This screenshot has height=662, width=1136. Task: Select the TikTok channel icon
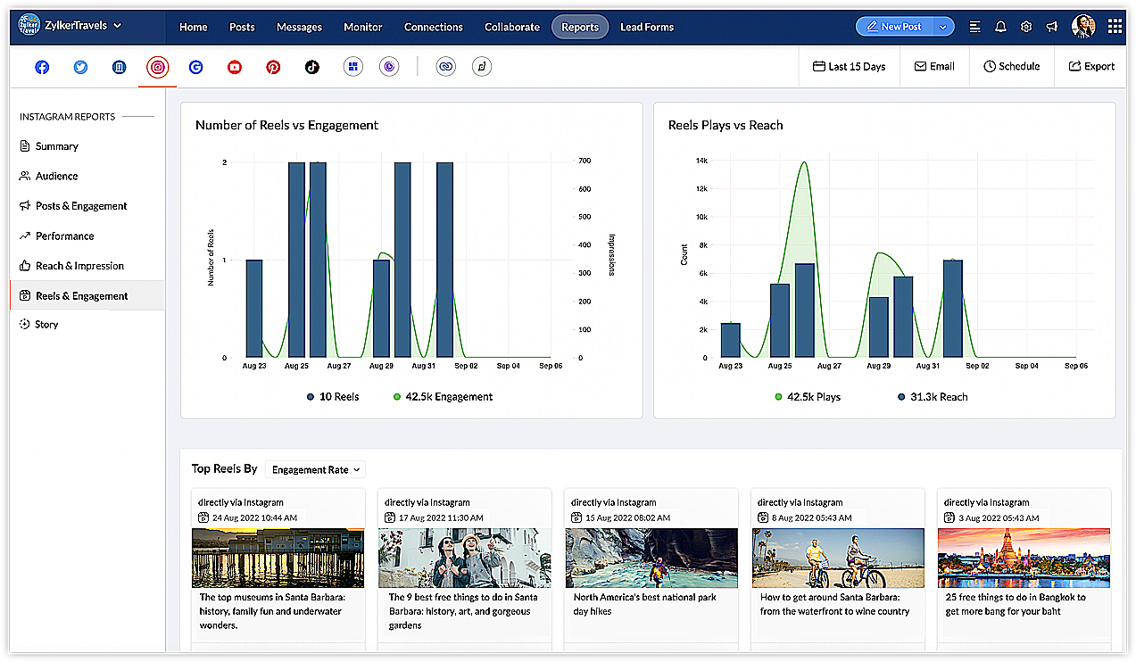pos(311,67)
